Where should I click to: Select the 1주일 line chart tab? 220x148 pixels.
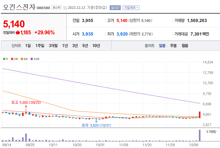pos(40,46)
